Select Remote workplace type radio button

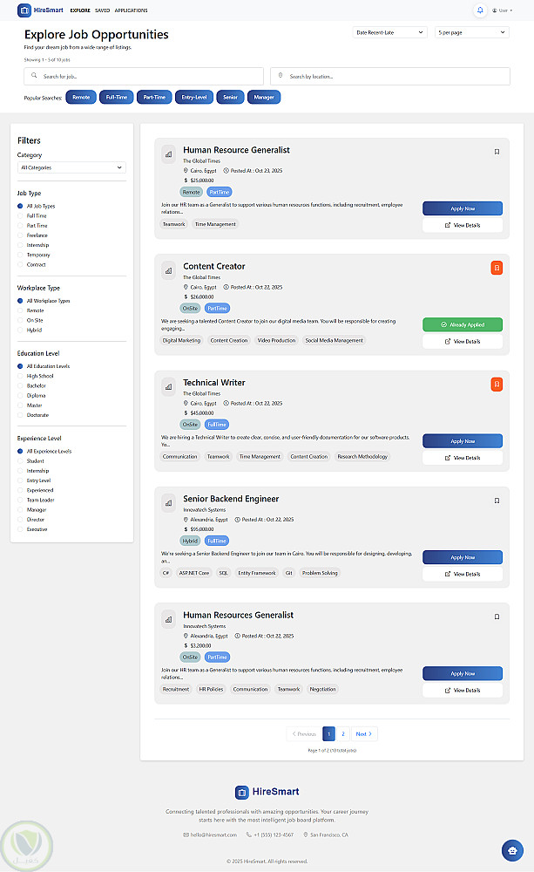pyautogui.click(x=21, y=310)
